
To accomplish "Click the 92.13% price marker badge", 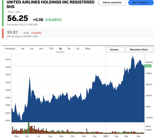I will click(x=147, y=66).
